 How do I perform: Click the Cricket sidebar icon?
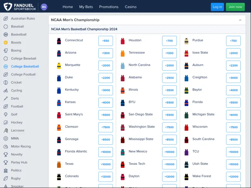pos(6,83)
